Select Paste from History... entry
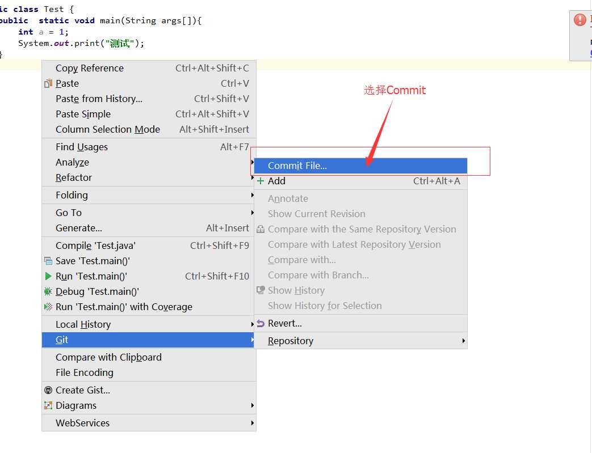Image resolution: width=592 pixels, height=453 pixels. click(149, 99)
